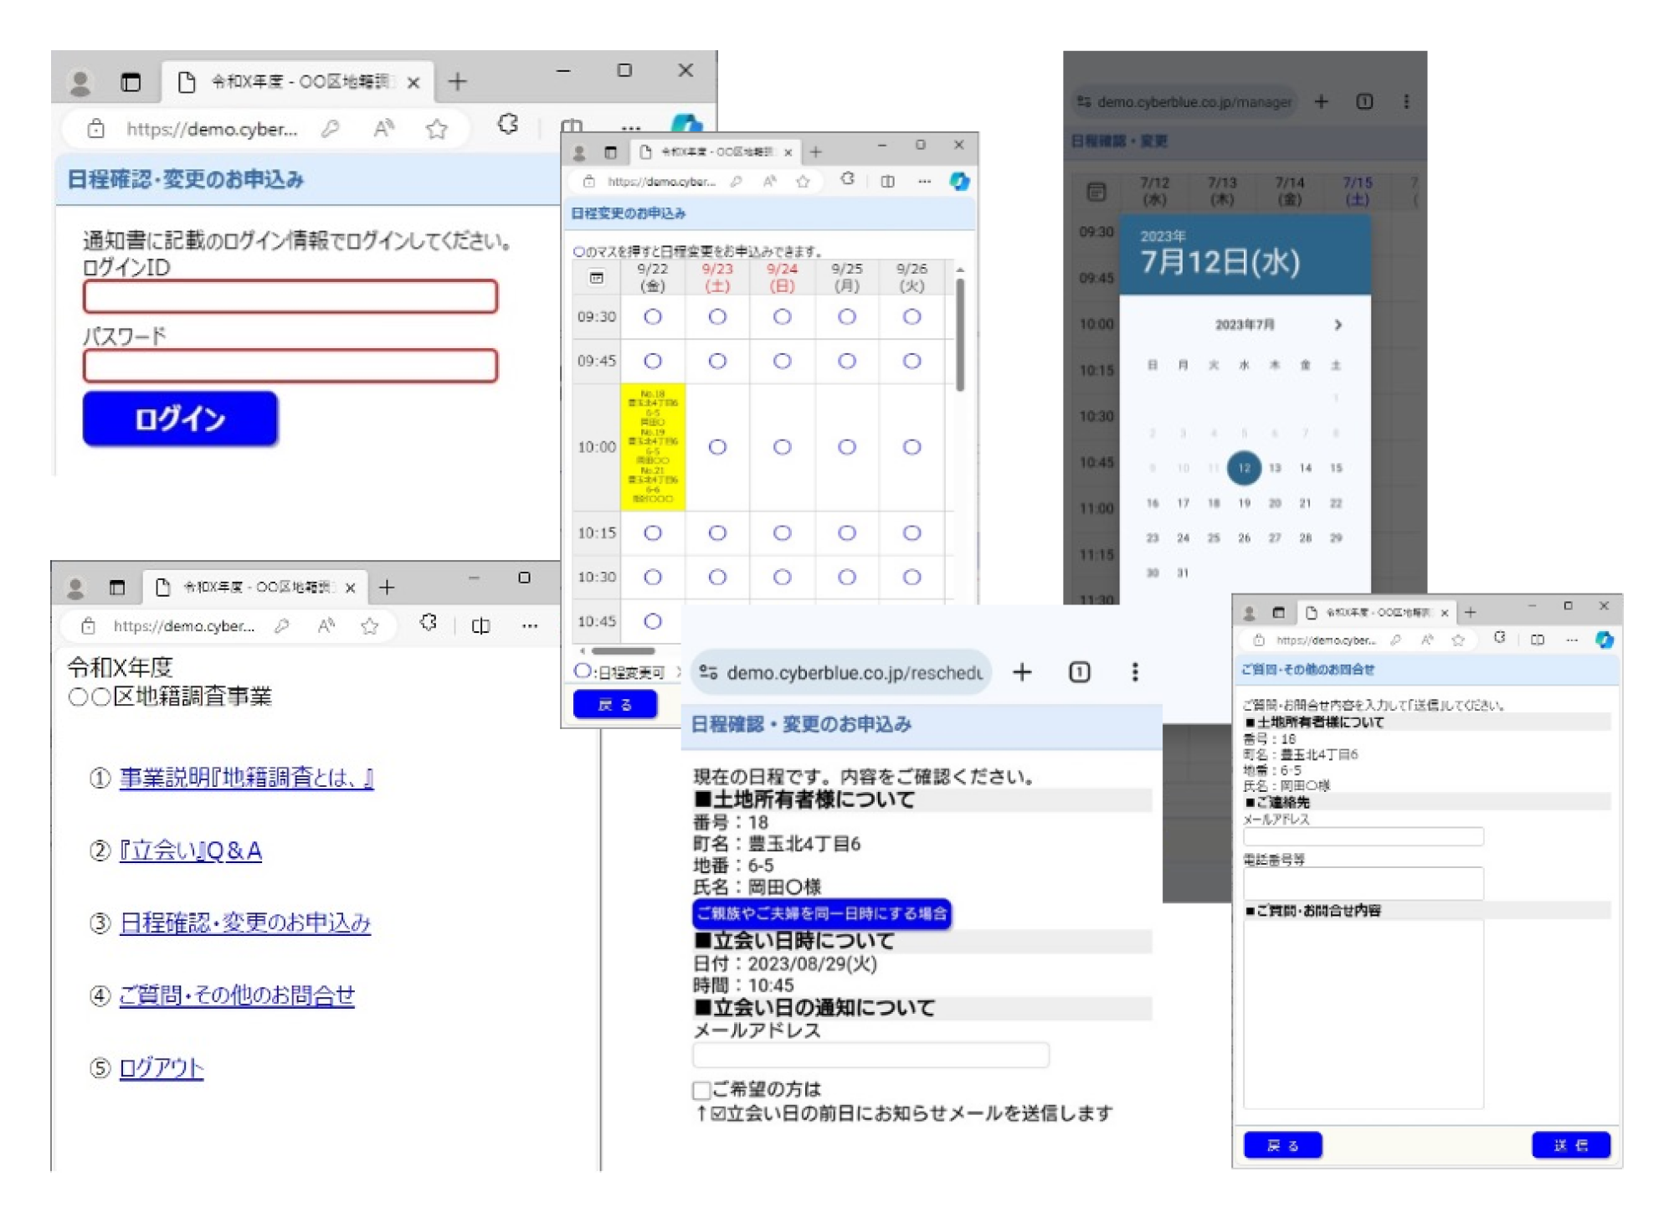Toggle ご希望の方は checkbox
Image resolution: width=1674 pixels, height=1223 pixels.
coord(701,1090)
